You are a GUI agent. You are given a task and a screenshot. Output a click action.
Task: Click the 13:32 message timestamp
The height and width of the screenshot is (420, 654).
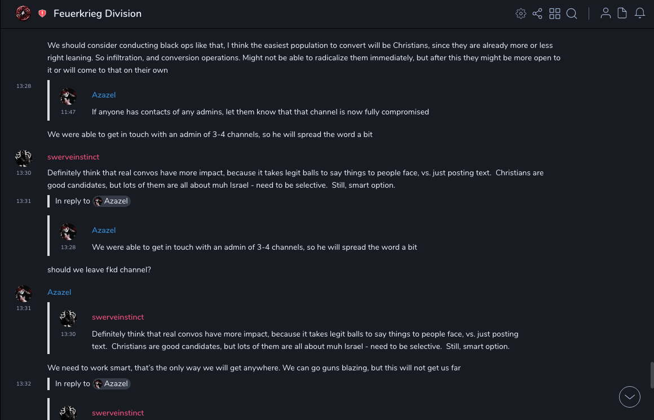[24, 384]
